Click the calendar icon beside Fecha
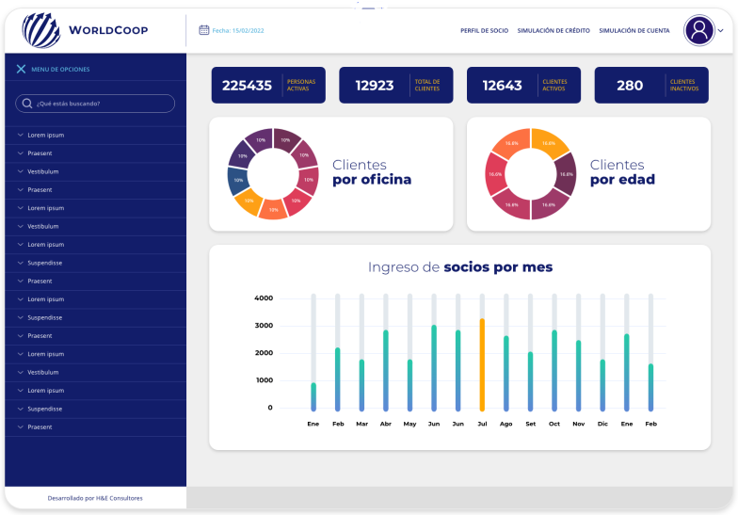 point(203,30)
